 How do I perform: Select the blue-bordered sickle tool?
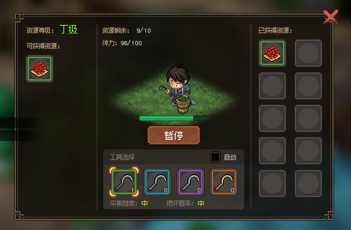157,182
